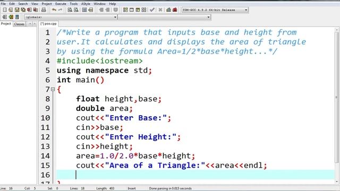Click the Compile and Run icon
Image resolution: width=340 pixels, height=191 pixels.
pyautogui.click(x=138, y=10)
